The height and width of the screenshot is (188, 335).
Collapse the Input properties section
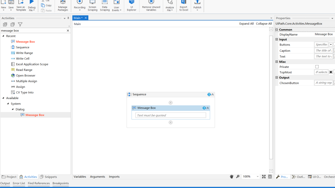pos(277,39)
